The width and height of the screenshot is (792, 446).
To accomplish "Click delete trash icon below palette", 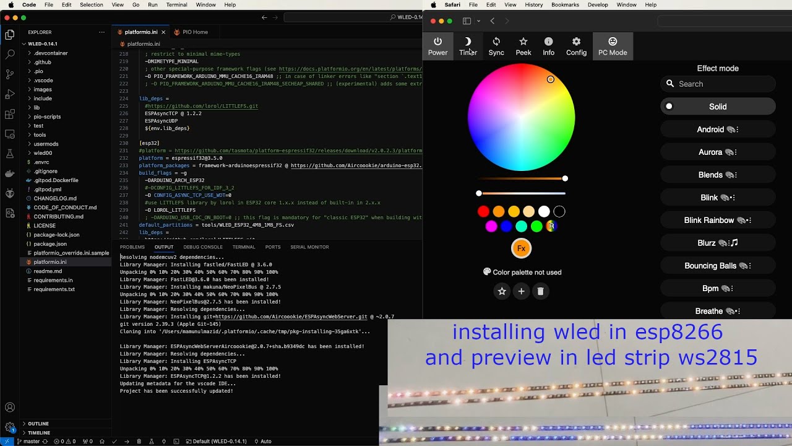I will (540, 291).
